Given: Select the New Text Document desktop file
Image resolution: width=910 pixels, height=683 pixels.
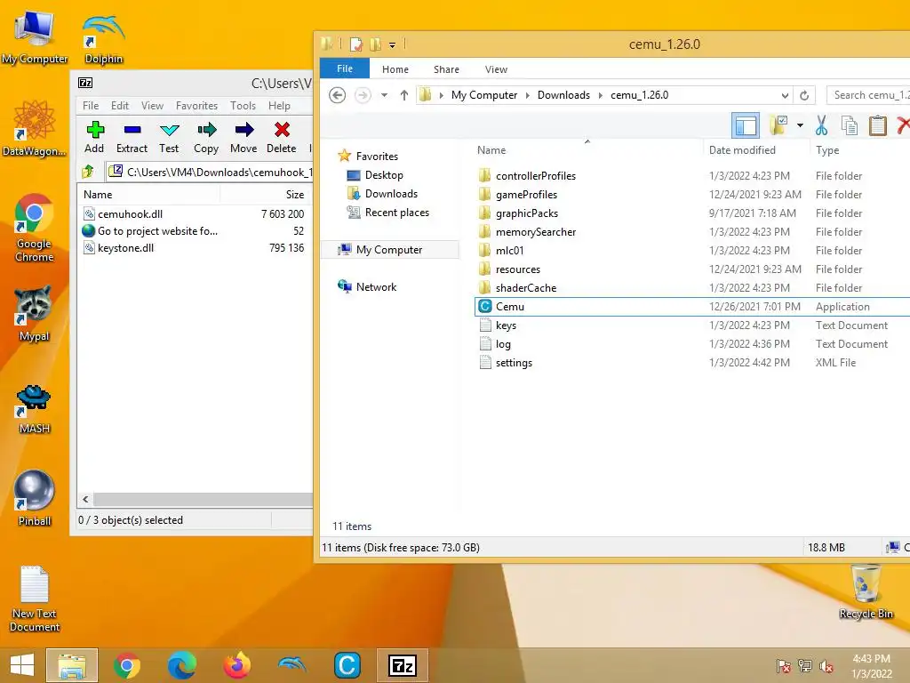Looking at the screenshot, I should click(35, 599).
